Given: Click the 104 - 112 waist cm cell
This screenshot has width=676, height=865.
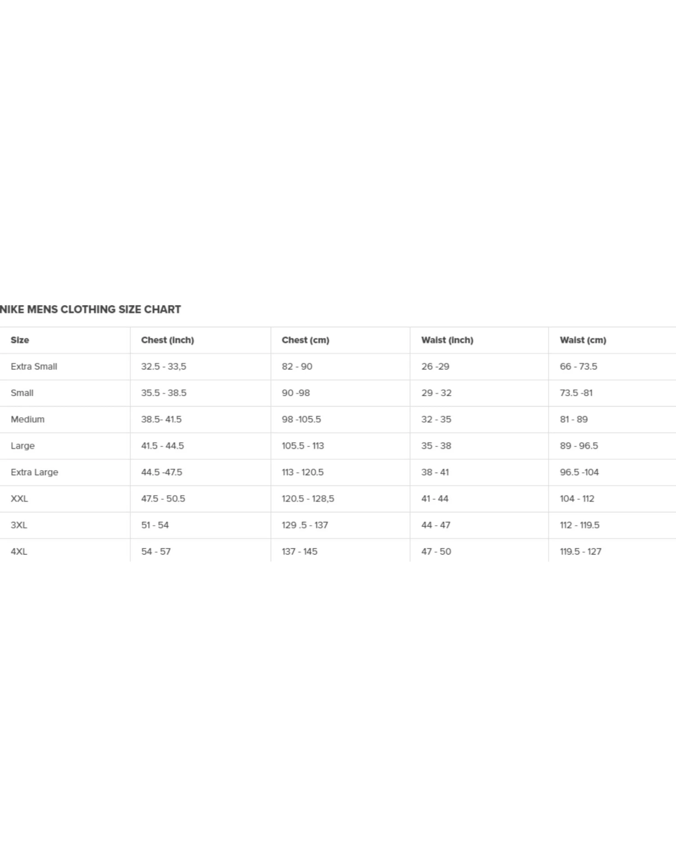Looking at the screenshot, I should (577, 499).
